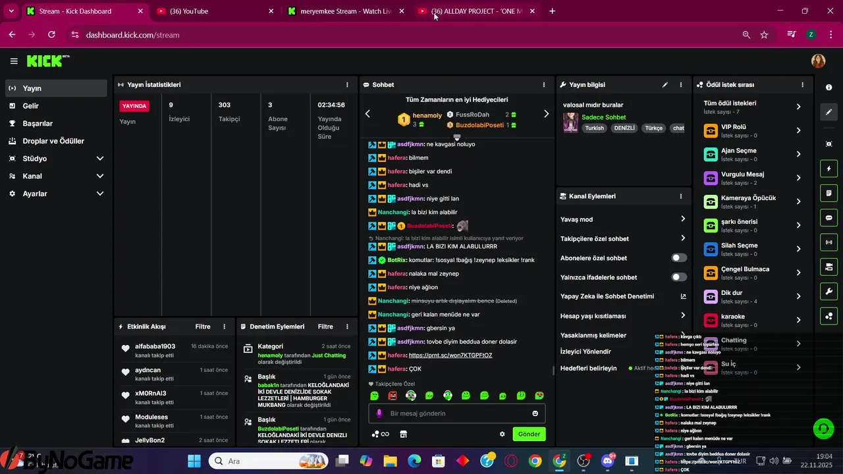Open external link icon for Yapay Zeka Sohbet Denetimi
The width and height of the screenshot is (843, 474).
click(x=683, y=296)
